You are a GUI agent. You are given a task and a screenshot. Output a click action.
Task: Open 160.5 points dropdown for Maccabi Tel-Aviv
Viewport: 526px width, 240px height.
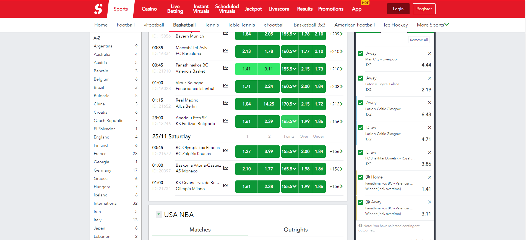[x=289, y=51]
